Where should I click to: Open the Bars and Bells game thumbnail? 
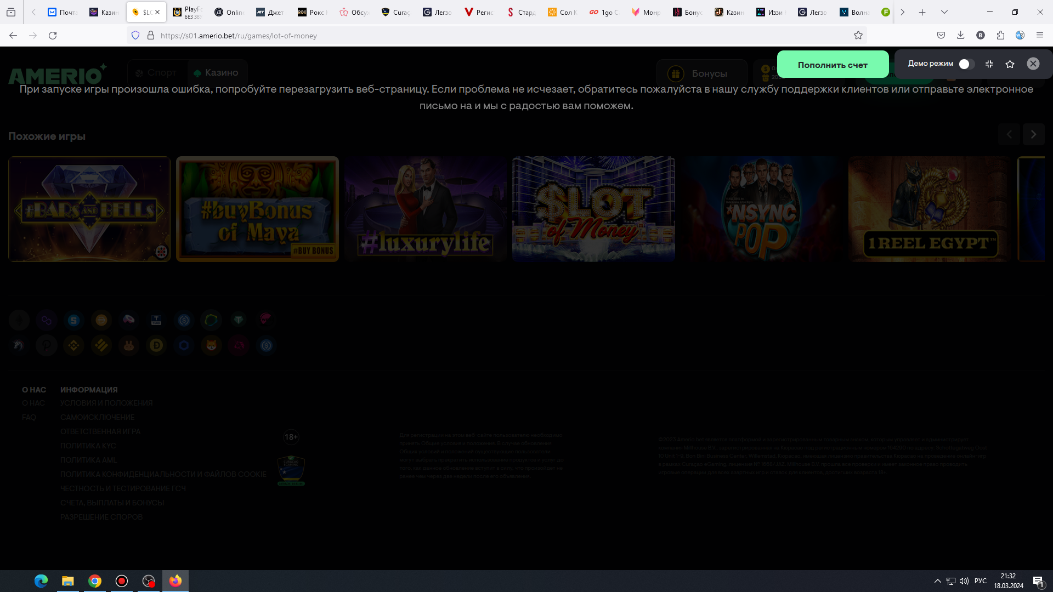[x=89, y=209]
